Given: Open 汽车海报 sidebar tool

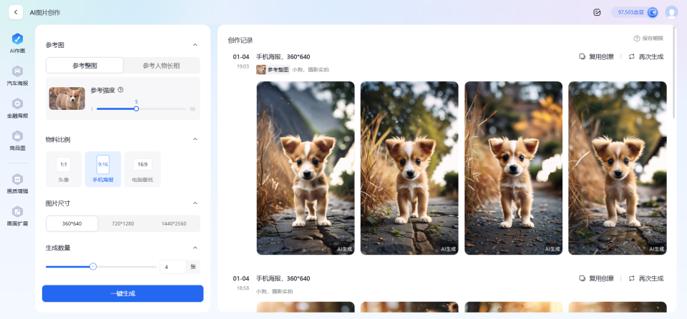Looking at the screenshot, I should (x=18, y=75).
